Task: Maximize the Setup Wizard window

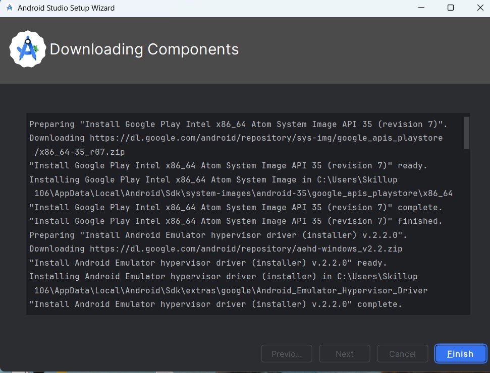Action: (451, 8)
